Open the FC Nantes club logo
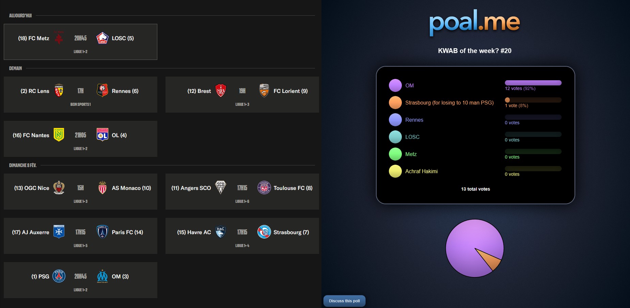This screenshot has height=308, width=630. click(x=59, y=135)
